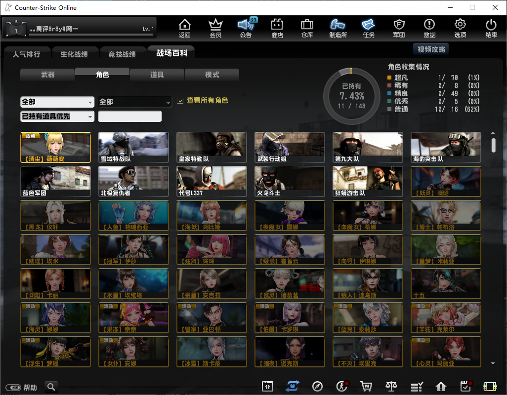Click the 返回 home icon
Image resolution: width=507 pixels, height=395 pixels.
click(x=185, y=28)
